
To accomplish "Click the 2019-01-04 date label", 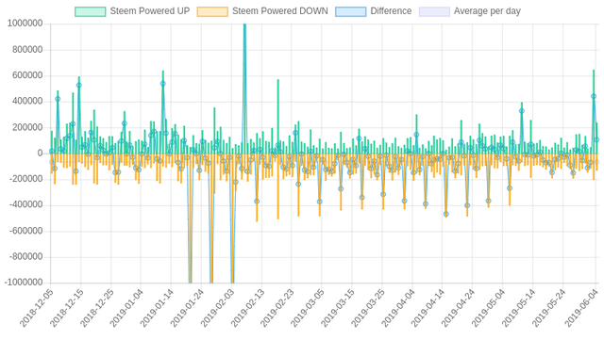I will pos(126,308).
